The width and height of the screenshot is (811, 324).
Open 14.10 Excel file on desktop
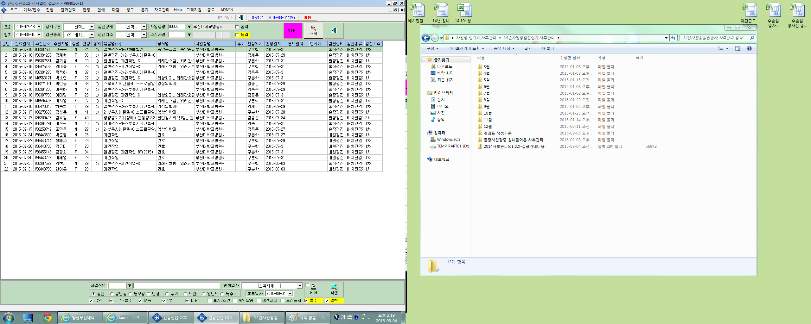pyautogui.click(x=464, y=13)
